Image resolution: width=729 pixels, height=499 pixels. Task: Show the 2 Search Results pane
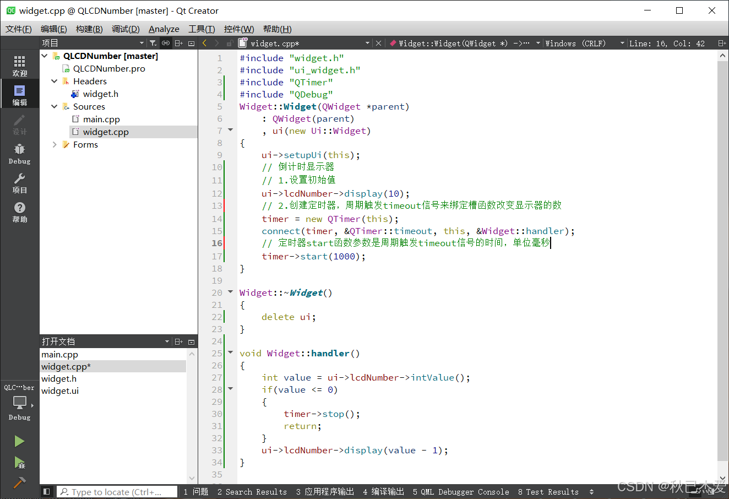pos(252,492)
